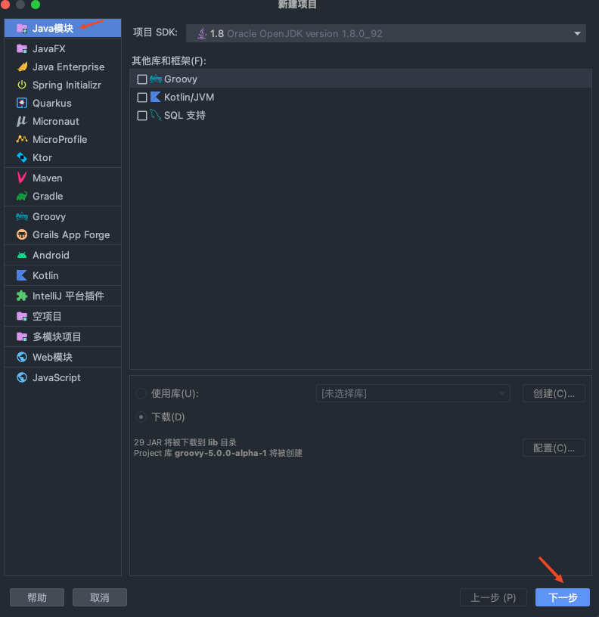Click the 下一步 button
The height and width of the screenshot is (617, 599).
tap(563, 597)
